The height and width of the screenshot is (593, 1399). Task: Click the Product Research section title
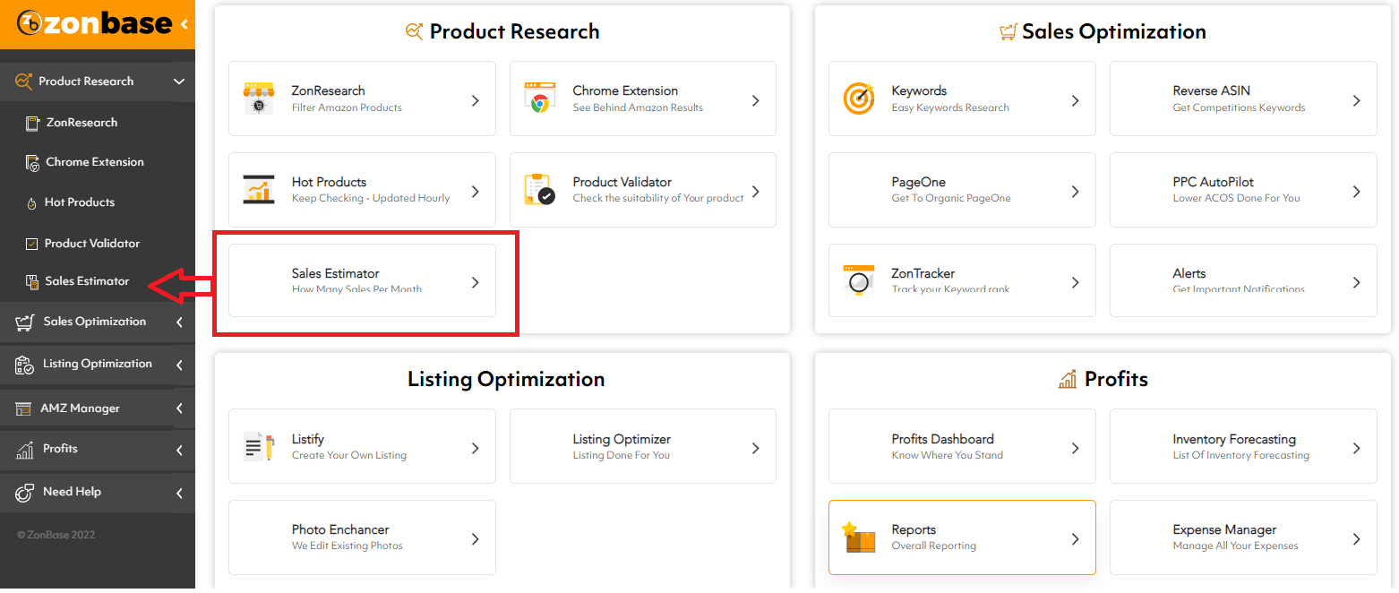click(514, 31)
